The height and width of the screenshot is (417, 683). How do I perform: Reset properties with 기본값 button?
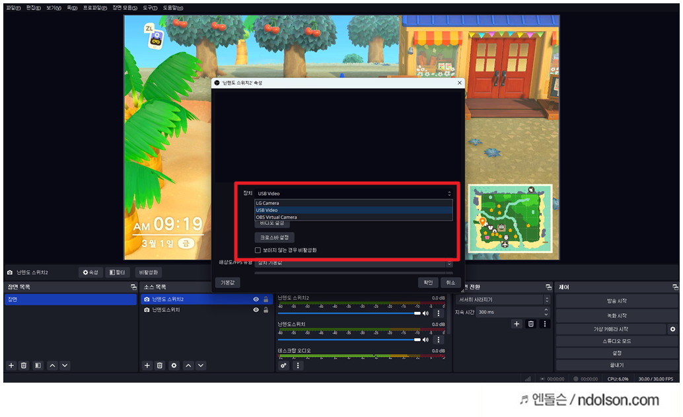click(x=227, y=283)
